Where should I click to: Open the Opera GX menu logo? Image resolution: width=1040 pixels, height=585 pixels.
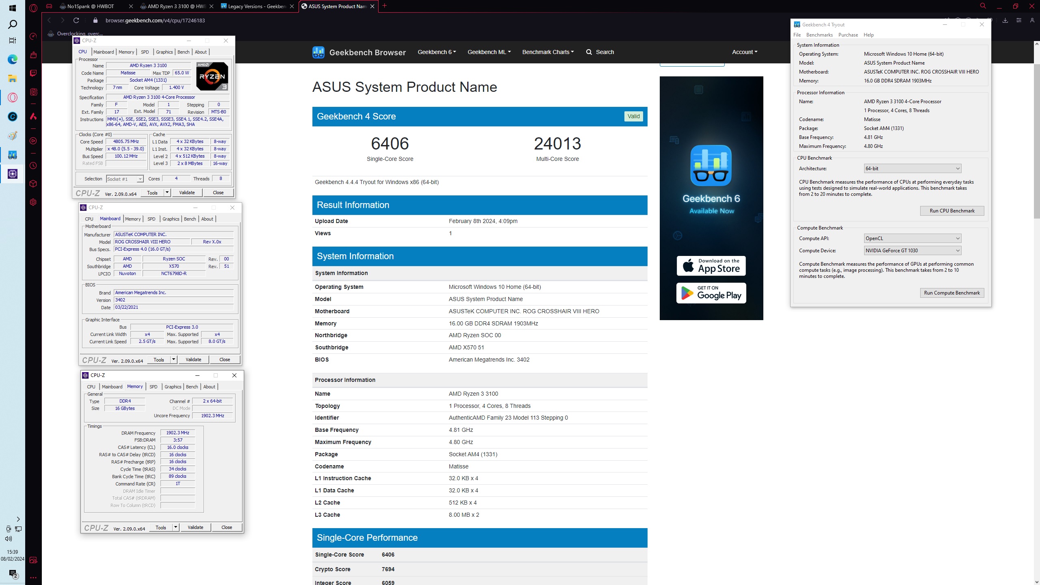(33, 7)
